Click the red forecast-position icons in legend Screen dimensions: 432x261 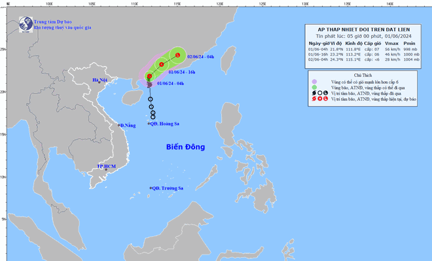tap(320, 99)
